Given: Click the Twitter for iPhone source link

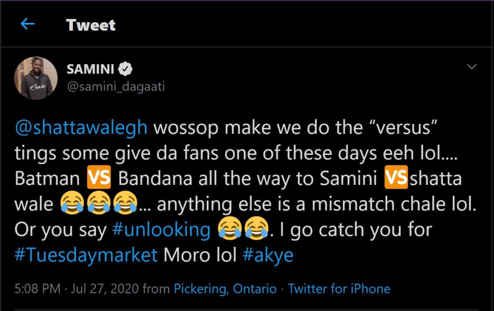Looking at the screenshot, I should (339, 289).
